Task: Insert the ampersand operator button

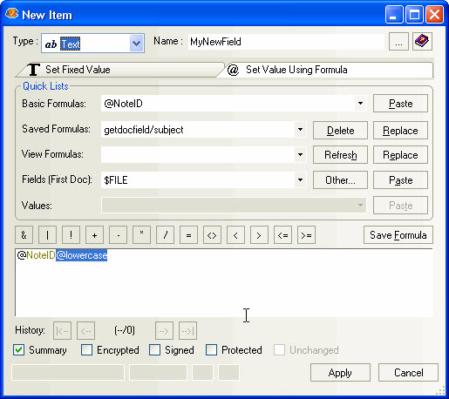Action: pos(24,235)
